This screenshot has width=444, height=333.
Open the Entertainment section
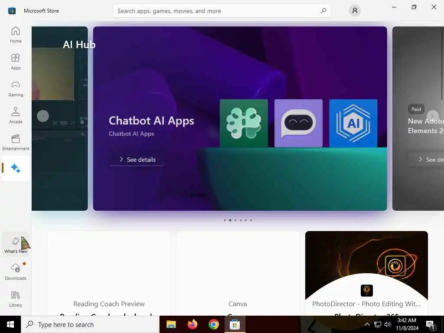click(x=16, y=142)
